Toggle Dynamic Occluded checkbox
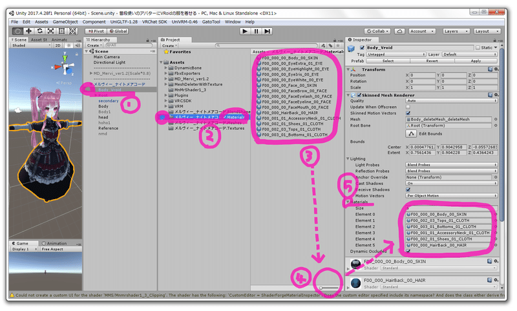Image resolution: width=517 pixels, height=311 pixels. pyautogui.click(x=408, y=252)
